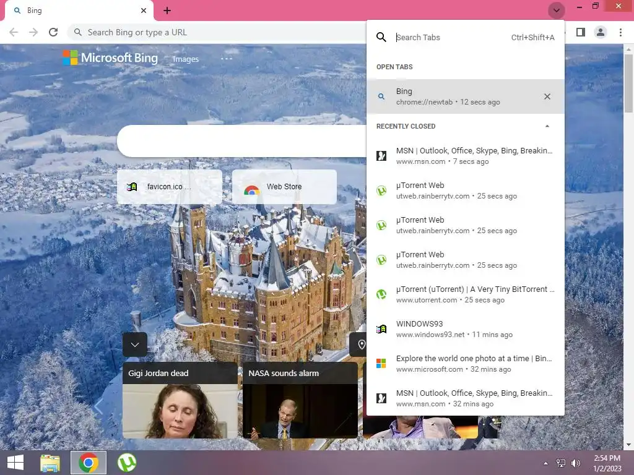Open NASA sounds alarm news card
634x475 pixels.
300,400
